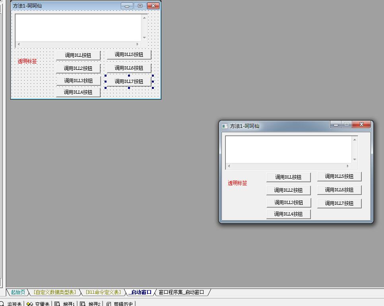Switch to [Dll命令定义表] tab

[x=103, y=292]
